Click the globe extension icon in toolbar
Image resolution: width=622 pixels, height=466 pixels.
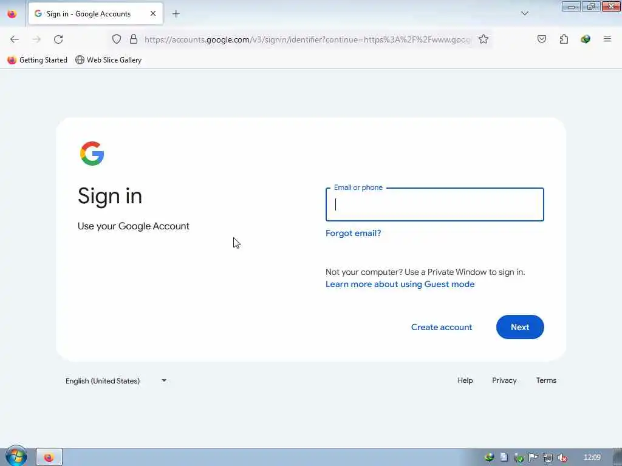click(586, 39)
